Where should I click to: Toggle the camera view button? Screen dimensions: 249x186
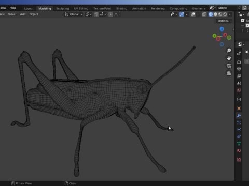pos(229,66)
